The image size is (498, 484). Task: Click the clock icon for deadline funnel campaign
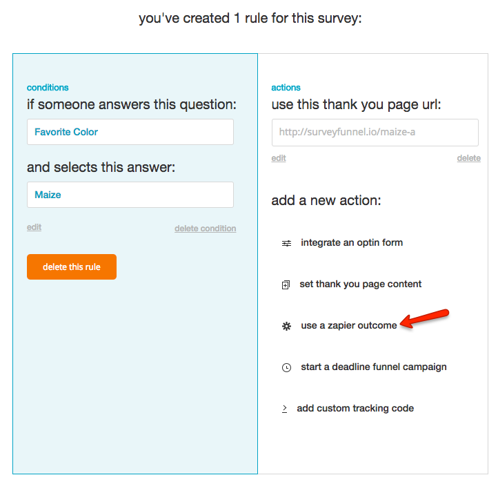[287, 367]
